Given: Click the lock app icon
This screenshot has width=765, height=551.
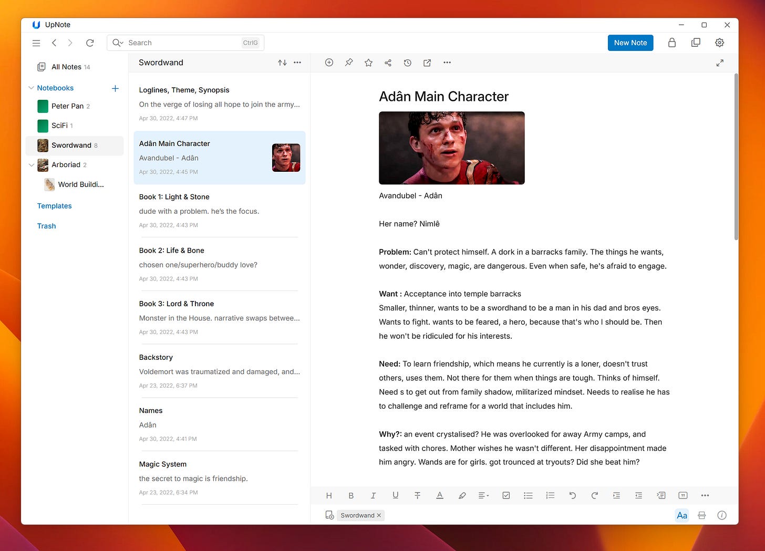Looking at the screenshot, I should pyautogui.click(x=671, y=43).
